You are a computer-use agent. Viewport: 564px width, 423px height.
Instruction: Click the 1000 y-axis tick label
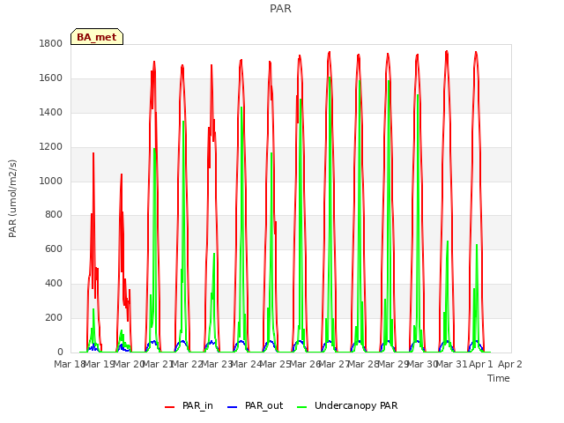pos(51,181)
